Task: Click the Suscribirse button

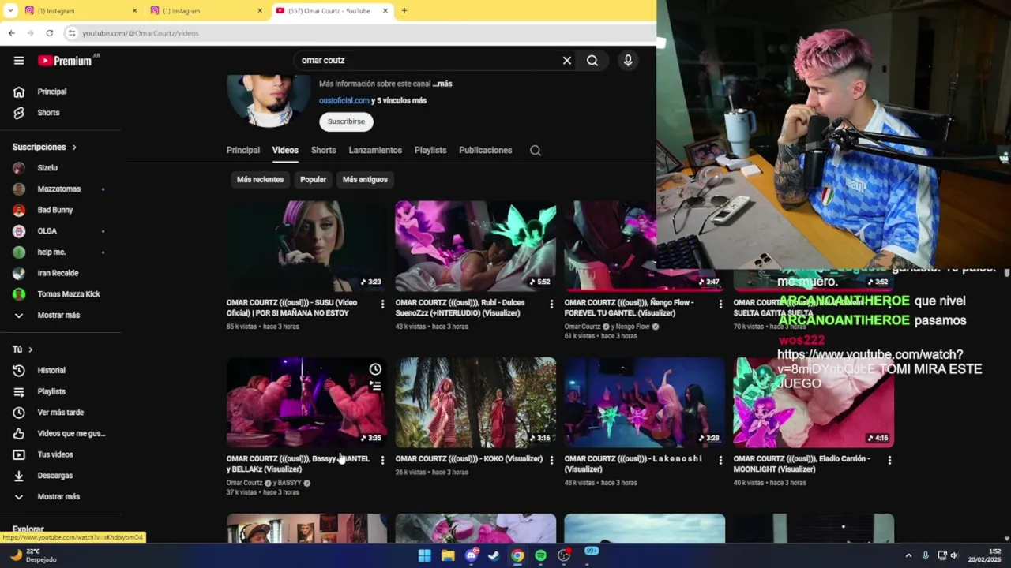Action: [346, 121]
